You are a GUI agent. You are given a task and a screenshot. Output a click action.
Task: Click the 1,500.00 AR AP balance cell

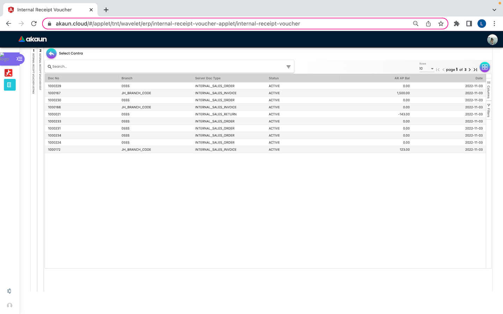tap(403, 93)
